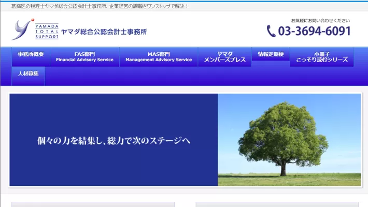Click the 葛飾区の税理士 header tagline text
368x207 pixels.
[x=100, y=6]
